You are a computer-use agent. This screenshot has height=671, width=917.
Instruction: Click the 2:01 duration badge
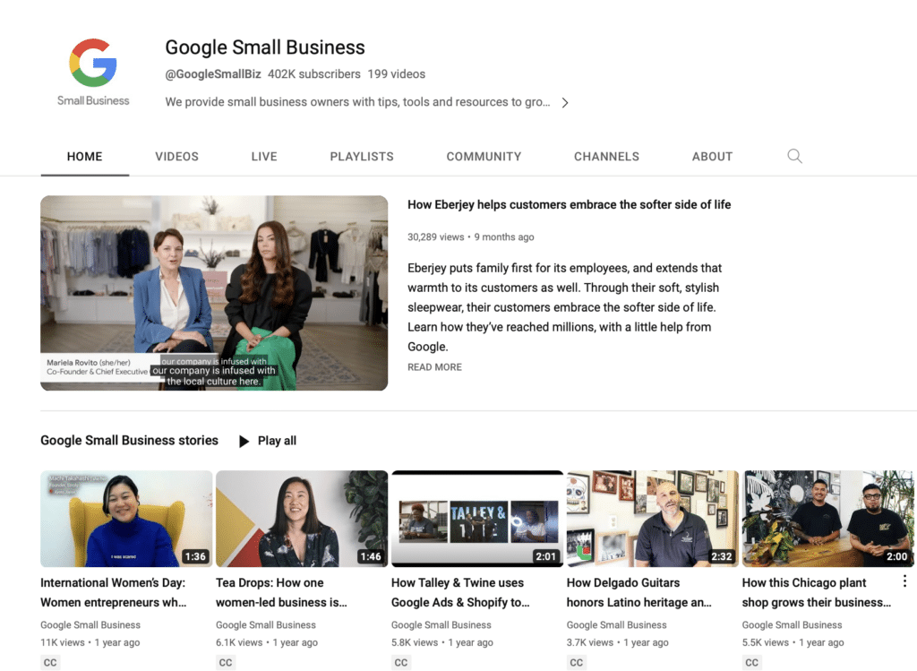pyautogui.click(x=546, y=556)
